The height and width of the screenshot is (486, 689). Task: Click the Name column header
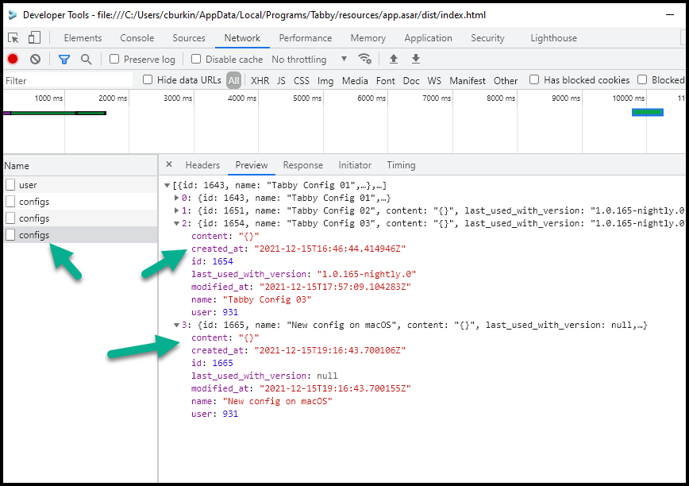pos(80,166)
